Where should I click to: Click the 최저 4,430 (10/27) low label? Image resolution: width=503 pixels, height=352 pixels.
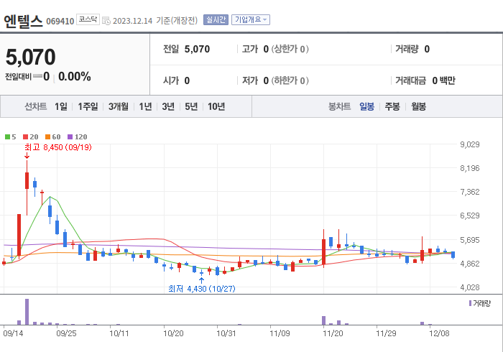202,289
